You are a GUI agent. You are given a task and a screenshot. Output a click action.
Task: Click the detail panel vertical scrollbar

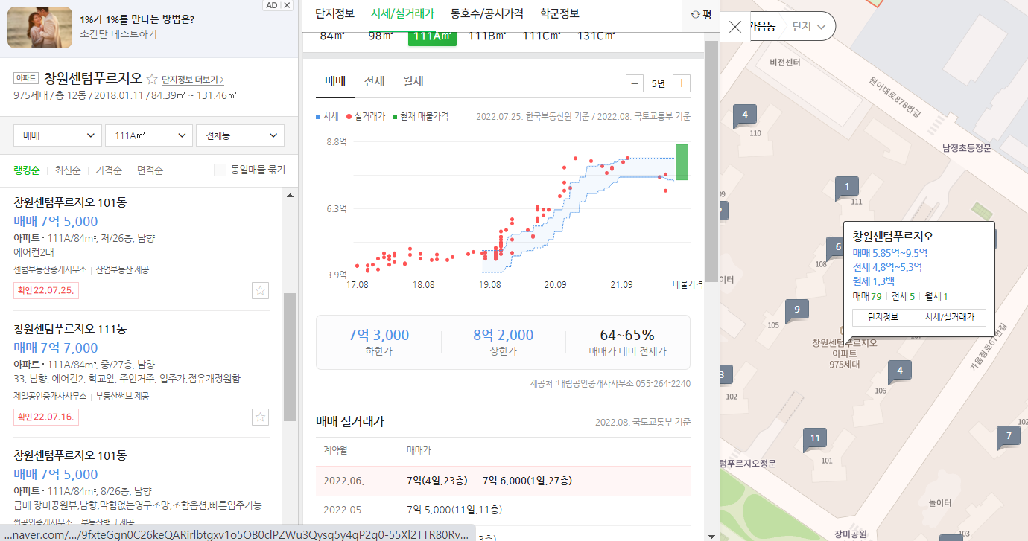712,161
